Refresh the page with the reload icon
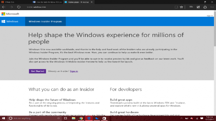216x121 pixels. click(x=19, y=7)
